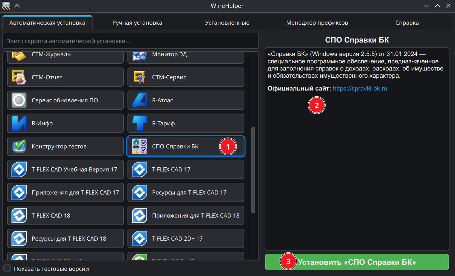Choose the R-Атлас blue logo icon
Image resolution: width=455 pixels, height=276 pixels.
[x=140, y=100]
